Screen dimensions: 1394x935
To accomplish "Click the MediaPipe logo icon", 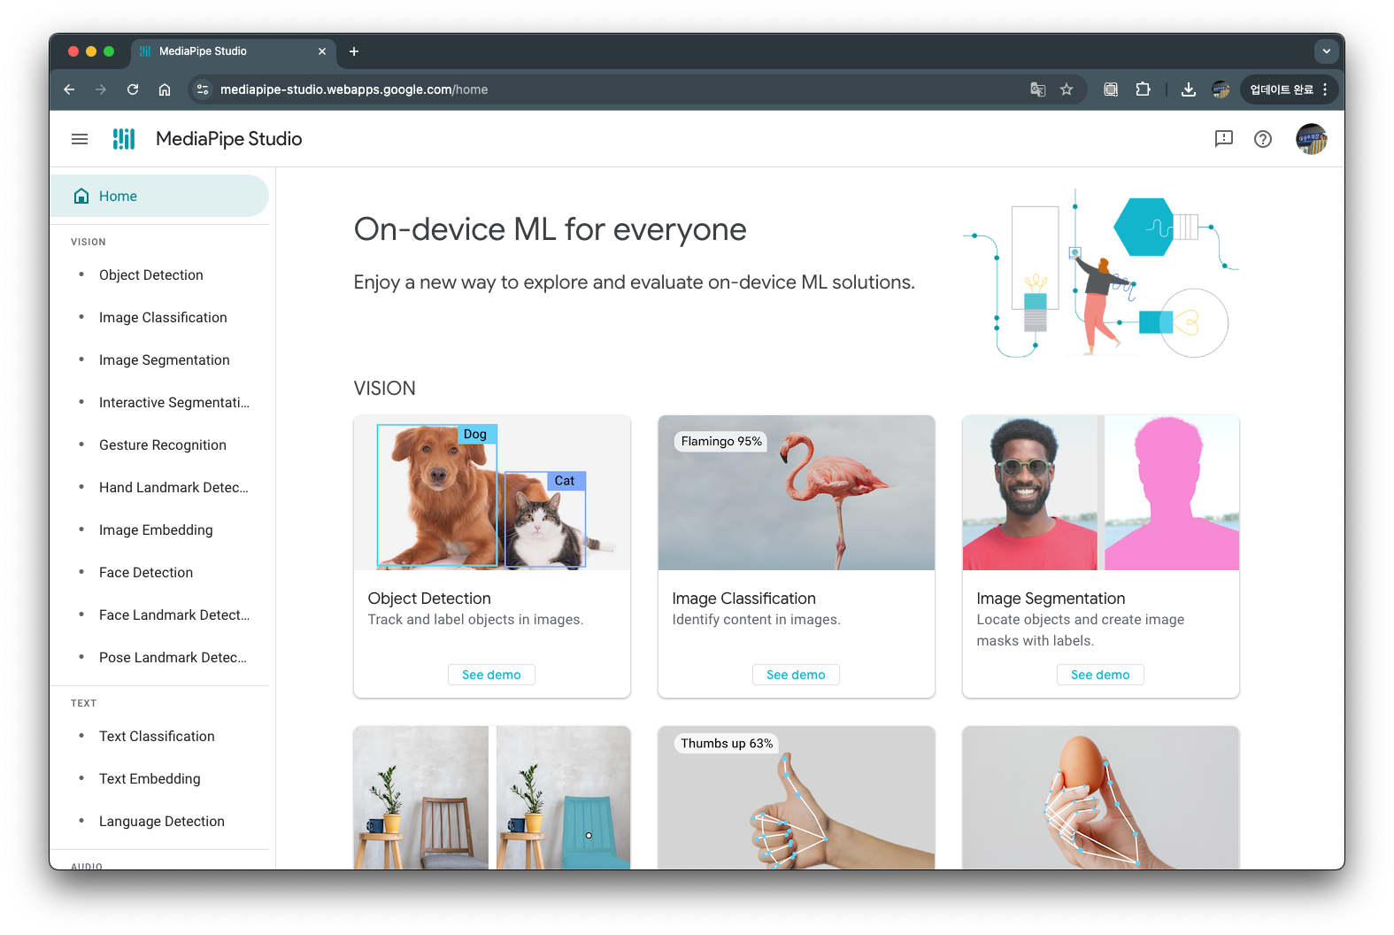I will coord(124,139).
